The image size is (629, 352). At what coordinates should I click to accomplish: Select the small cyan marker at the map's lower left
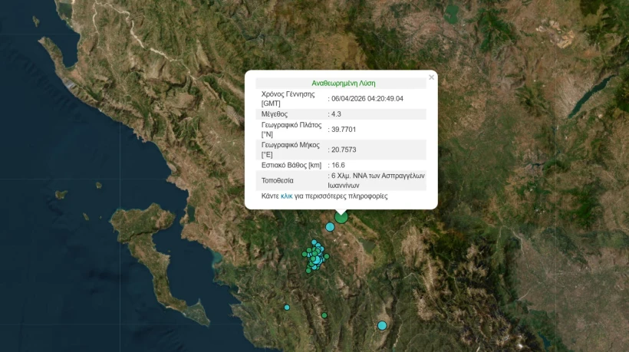(x=287, y=308)
